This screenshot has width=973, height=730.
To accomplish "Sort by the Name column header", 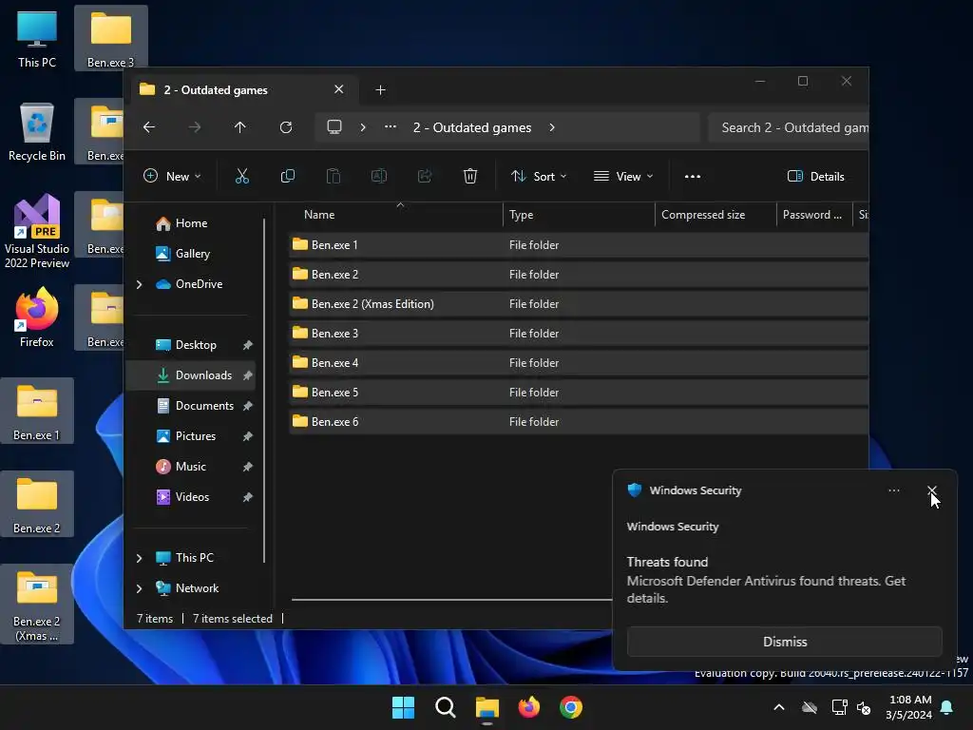I will point(397,215).
